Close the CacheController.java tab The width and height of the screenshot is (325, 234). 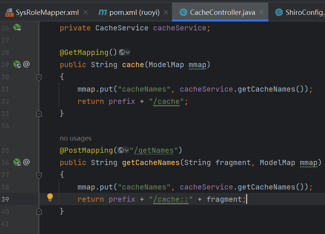262,13
